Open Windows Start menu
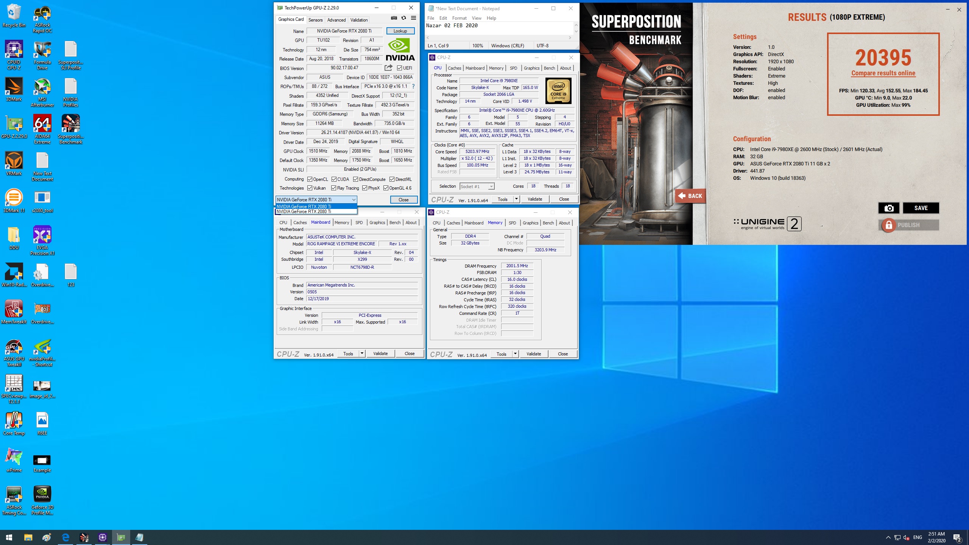This screenshot has width=969, height=545. 9,537
